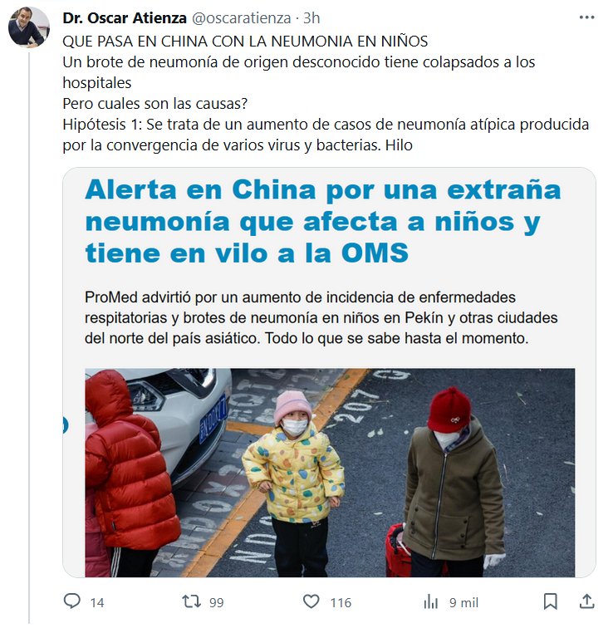The height and width of the screenshot is (628, 613).
Task: View analytics via the bar chart icon
Action: pos(431,602)
